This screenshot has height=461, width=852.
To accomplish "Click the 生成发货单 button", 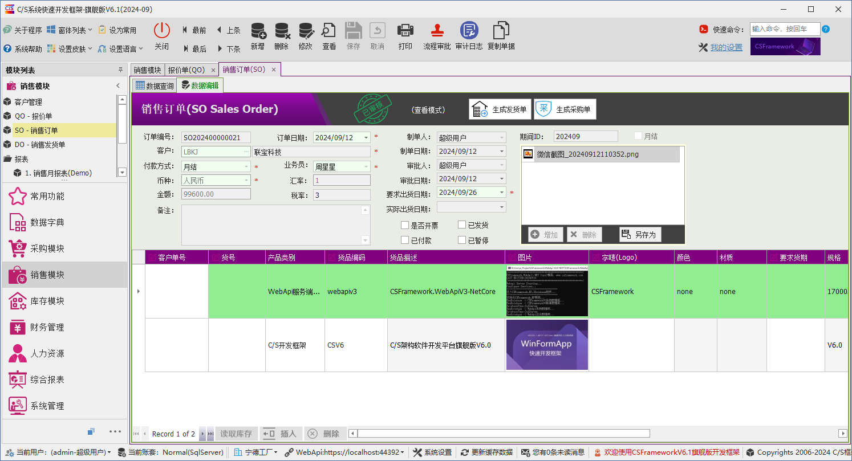I will [501, 109].
